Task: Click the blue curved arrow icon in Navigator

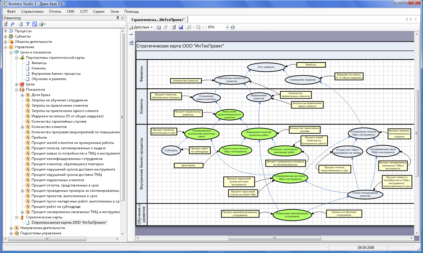Action: coord(12,24)
